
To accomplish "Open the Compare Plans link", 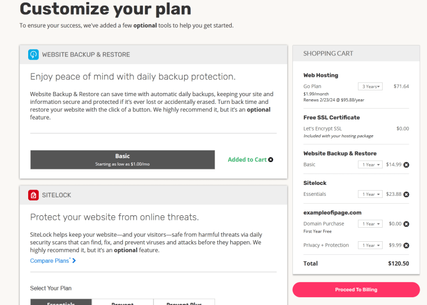I will pyautogui.click(x=50, y=261).
